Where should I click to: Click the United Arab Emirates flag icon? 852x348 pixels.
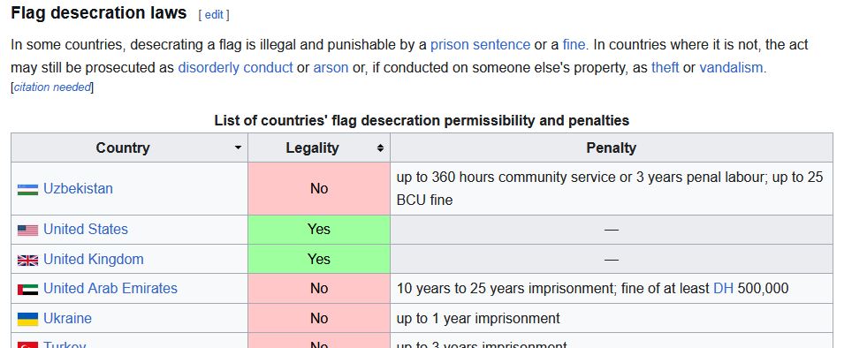point(27,290)
